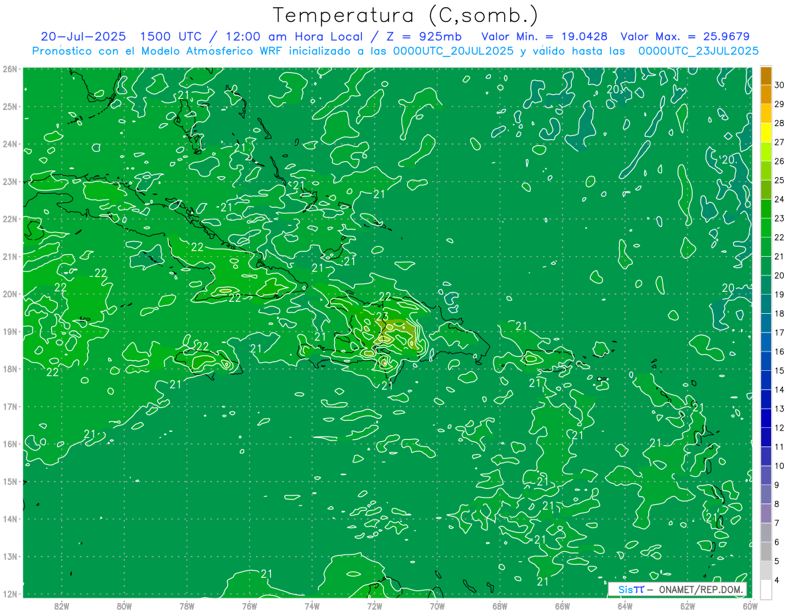Click the "12N" latitude axis label
Image resolution: width=797 pixels, height=615 pixels.
click(x=10, y=594)
